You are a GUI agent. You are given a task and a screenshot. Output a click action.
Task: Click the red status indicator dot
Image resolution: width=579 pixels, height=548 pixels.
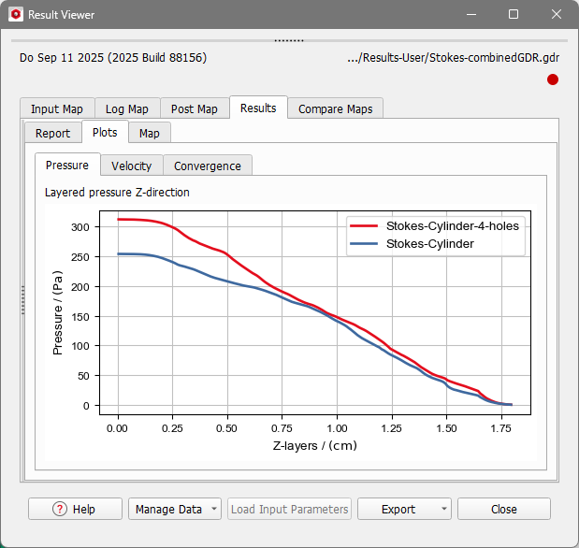[x=553, y=80]
